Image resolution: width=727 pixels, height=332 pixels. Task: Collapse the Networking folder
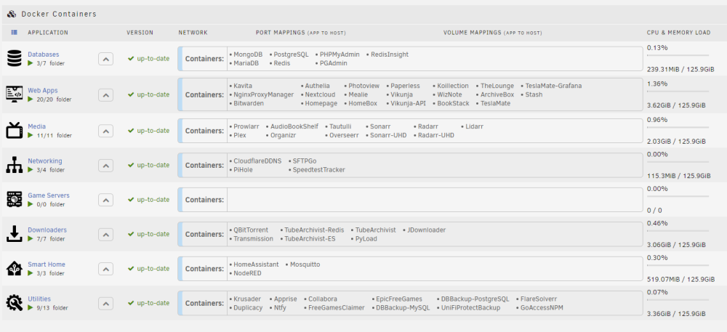click(105, 166)
